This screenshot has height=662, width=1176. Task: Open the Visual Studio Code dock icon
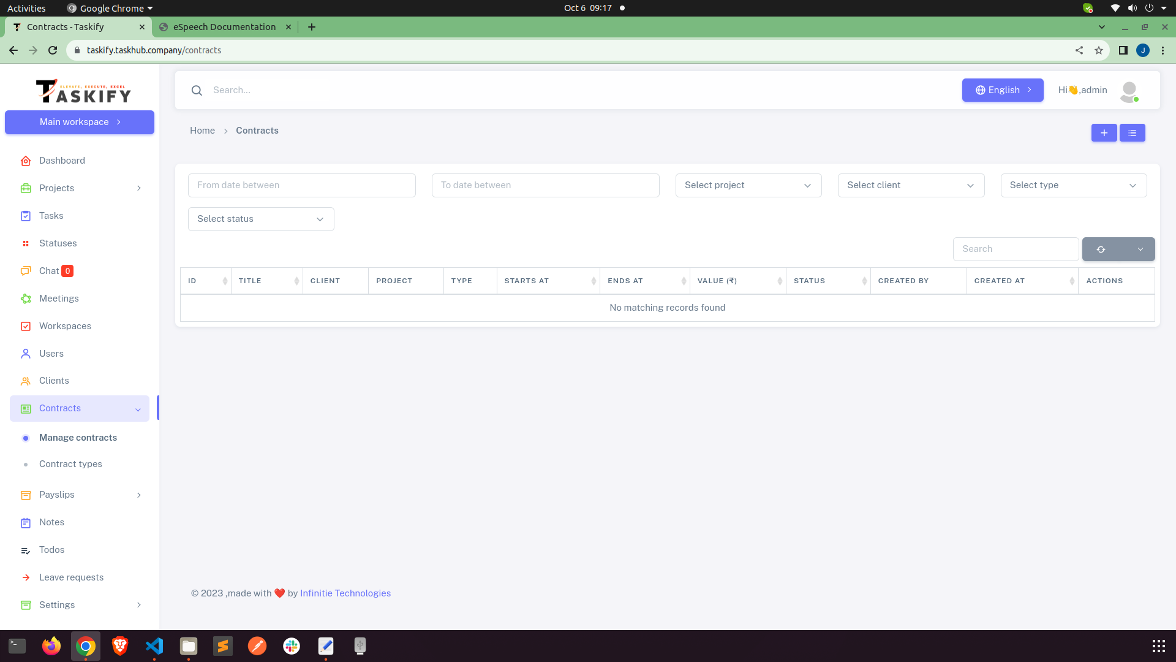(x=154, y=645)
